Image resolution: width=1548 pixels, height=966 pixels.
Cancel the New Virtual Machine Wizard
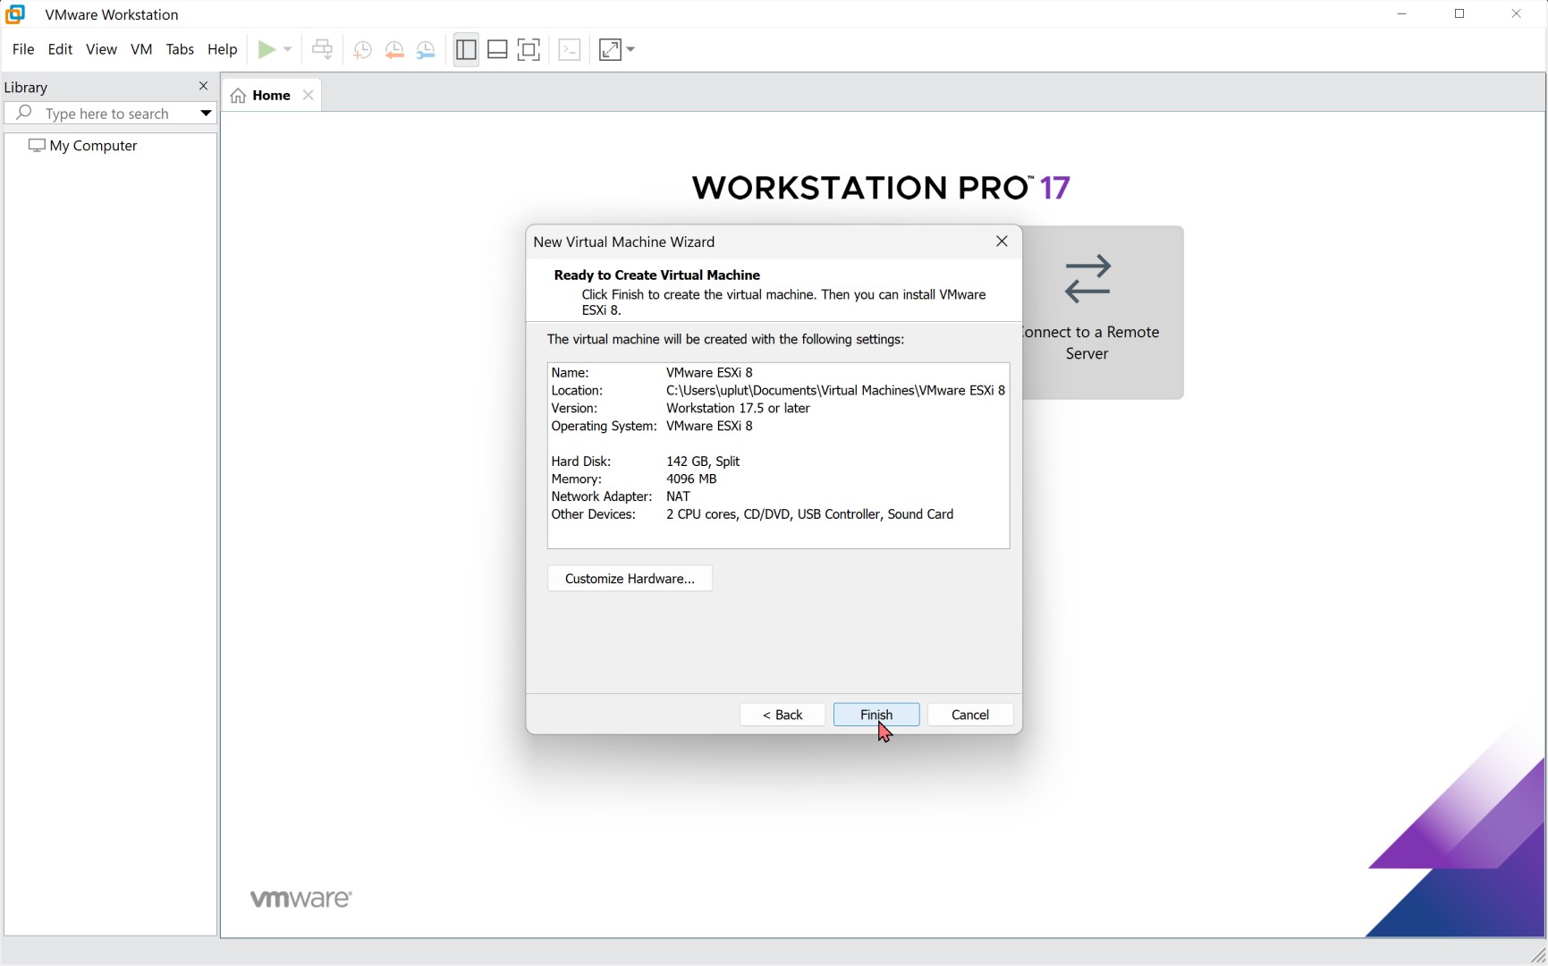pos(970,715)
